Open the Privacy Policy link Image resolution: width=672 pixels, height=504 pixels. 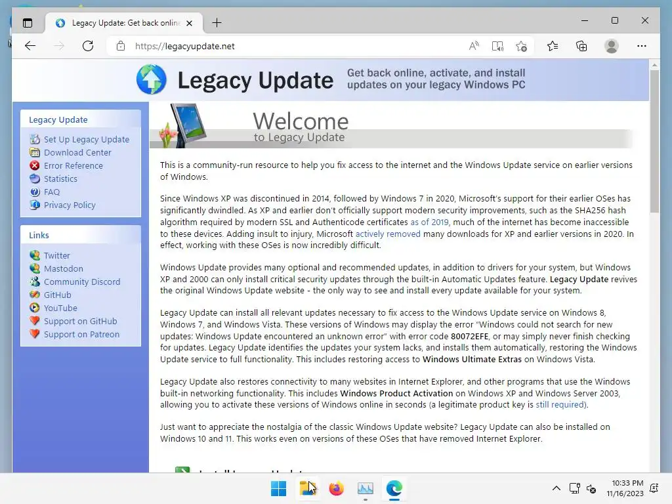click(70, 205)
